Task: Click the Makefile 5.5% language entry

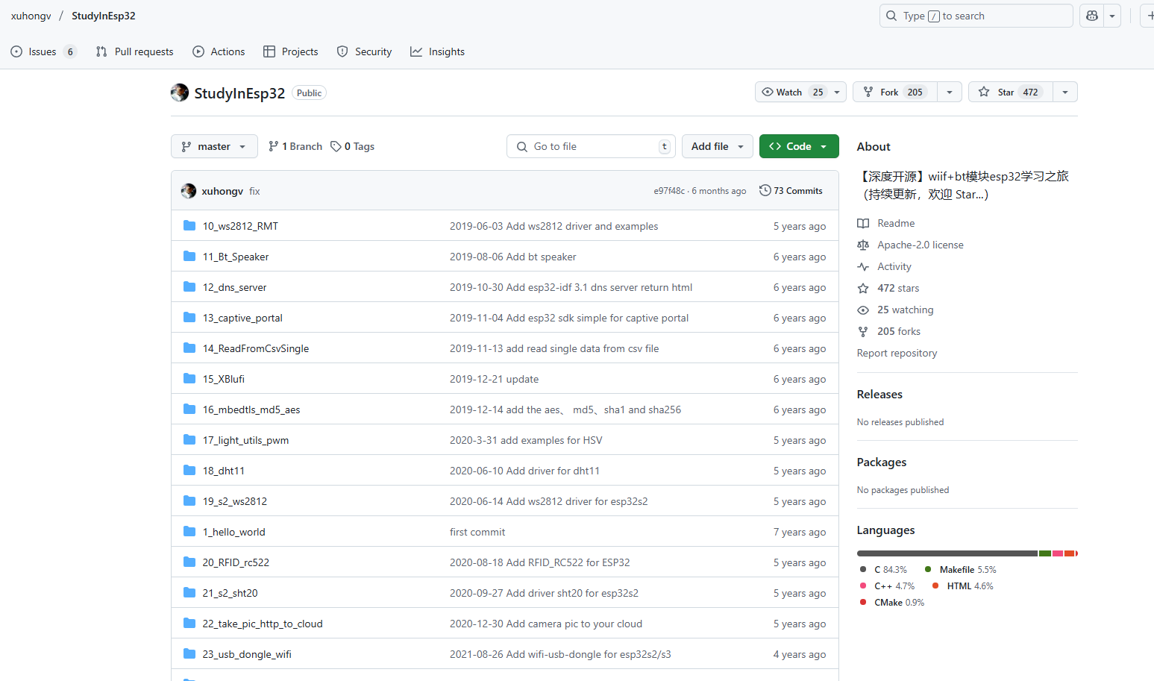Action: [x=960, y=569]
